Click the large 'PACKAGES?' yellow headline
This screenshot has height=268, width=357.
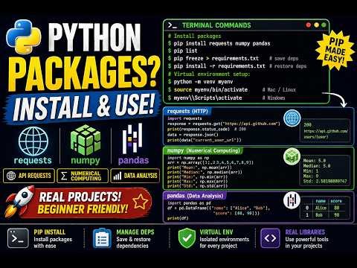point(85,73)
